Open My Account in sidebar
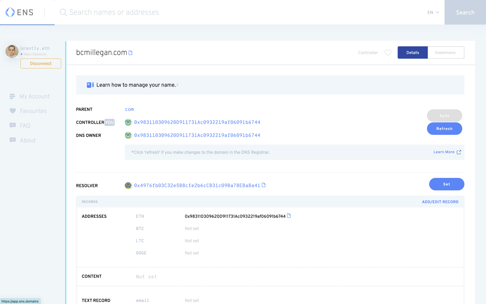 pyautogui.click(x=34, y=97)
